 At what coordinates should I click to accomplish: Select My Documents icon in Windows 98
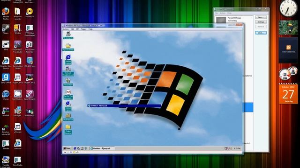[68, 47]
